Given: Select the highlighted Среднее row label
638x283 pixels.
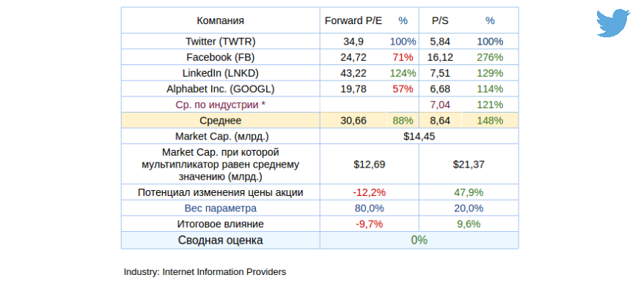Looking at the screenshot, I should [x=221, y=121].
